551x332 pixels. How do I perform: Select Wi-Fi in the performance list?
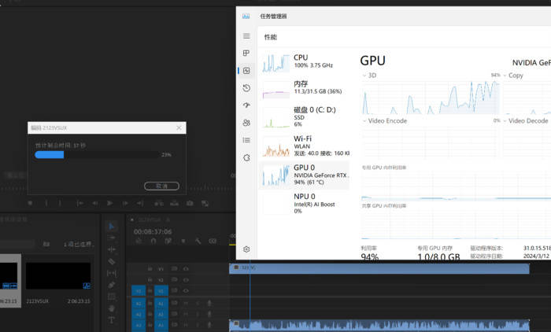(305, 146)
